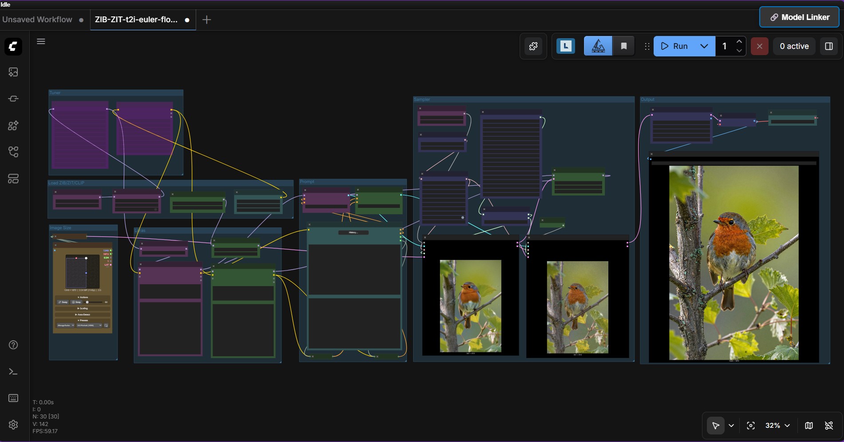Viewport: 844px width, 442px height.
Task: Toggle the bottom console terminal panel
Action: click(x=13, y=371)
